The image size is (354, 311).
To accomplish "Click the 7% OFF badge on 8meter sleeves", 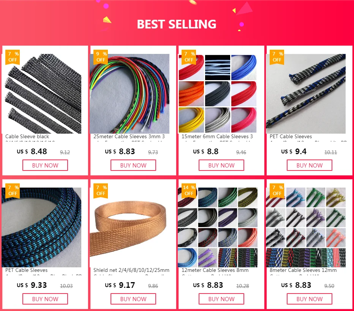I will (x=277, y=191).
